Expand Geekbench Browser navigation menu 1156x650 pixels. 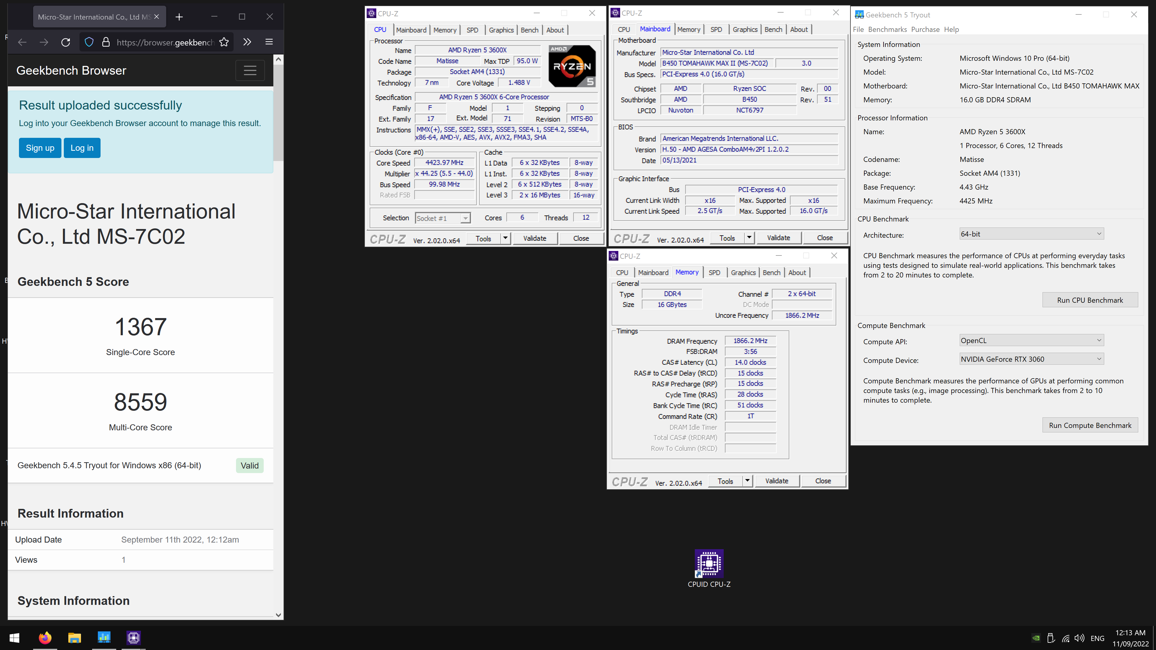click(250, 70)
